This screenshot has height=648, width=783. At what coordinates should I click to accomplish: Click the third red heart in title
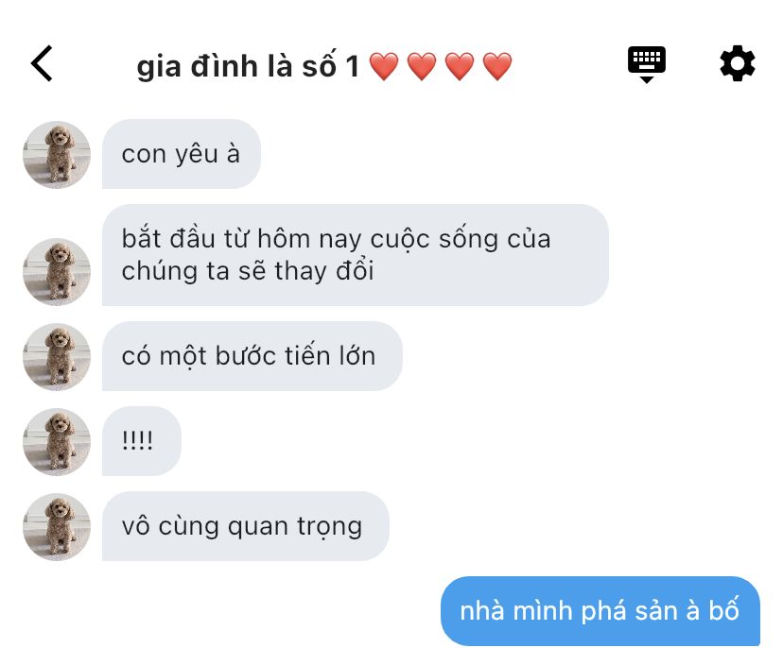point(460,66)
